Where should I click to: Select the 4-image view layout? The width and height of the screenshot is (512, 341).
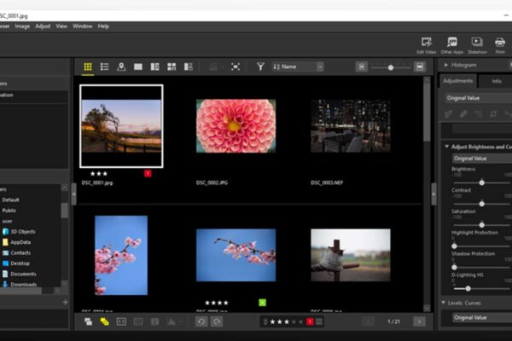172,66
